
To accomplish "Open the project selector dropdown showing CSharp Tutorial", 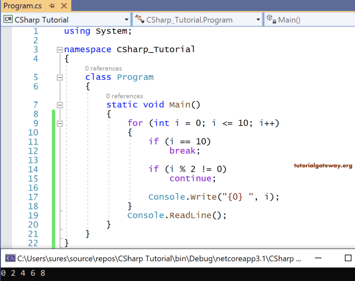I will (x=126, y=19).
